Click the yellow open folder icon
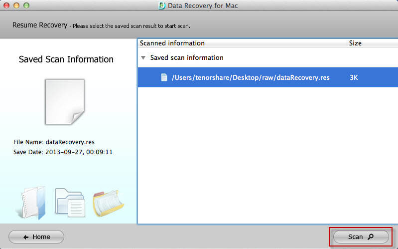Screen dimensions: 398x249 click(108, 203)
